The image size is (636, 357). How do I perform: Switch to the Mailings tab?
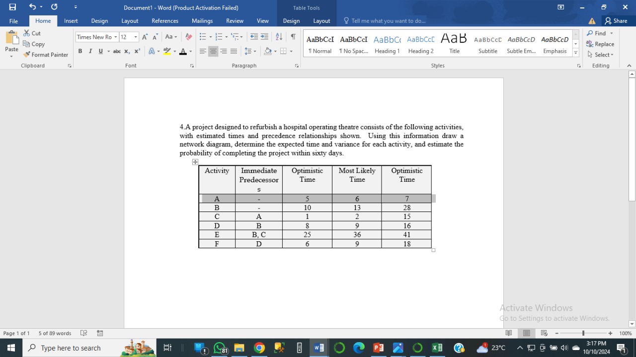click(202, 21)
